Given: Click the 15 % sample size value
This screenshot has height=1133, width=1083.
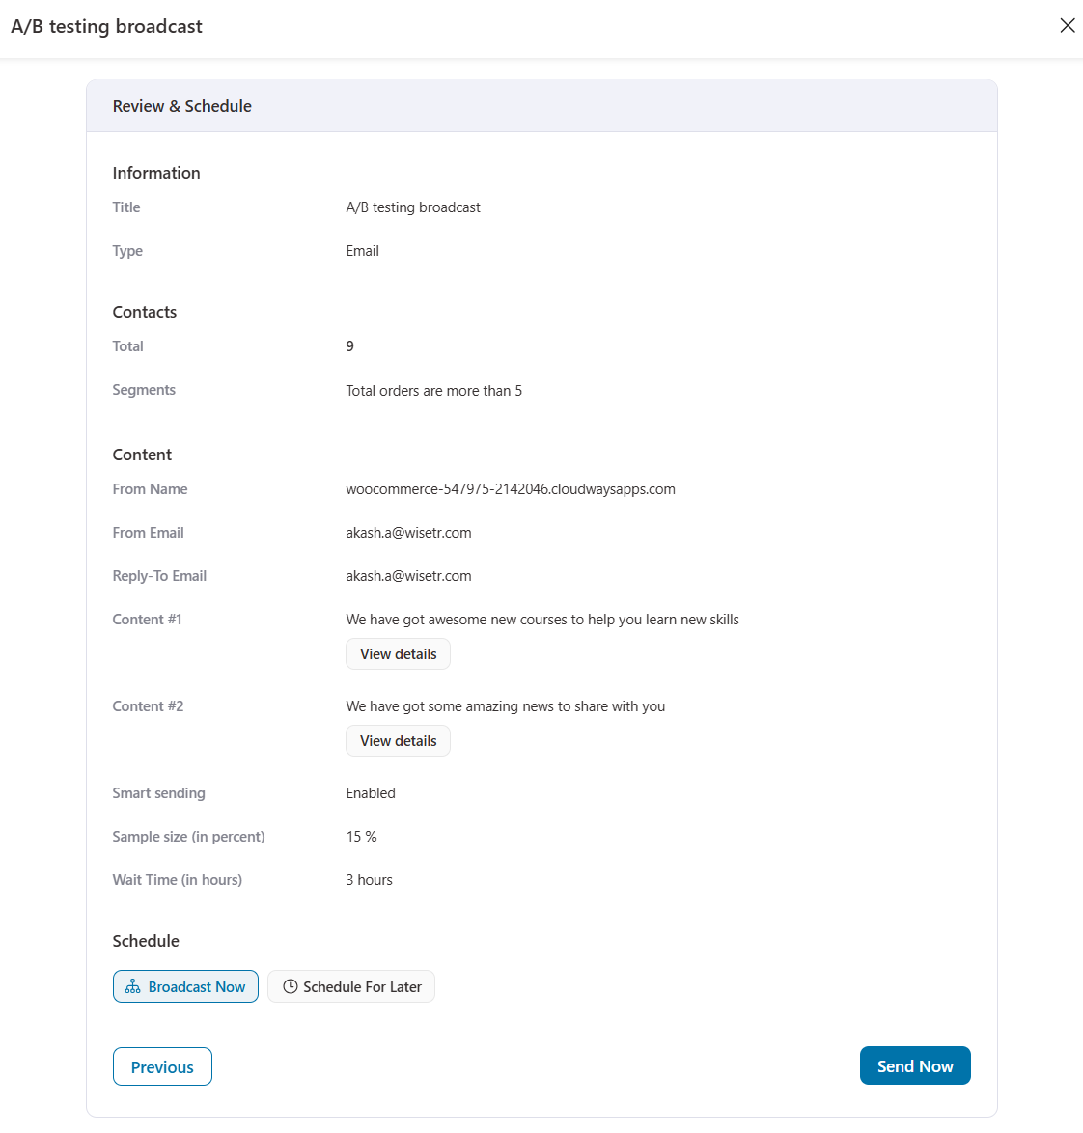Looking at the screenshot, I should (x=361, y=836).
